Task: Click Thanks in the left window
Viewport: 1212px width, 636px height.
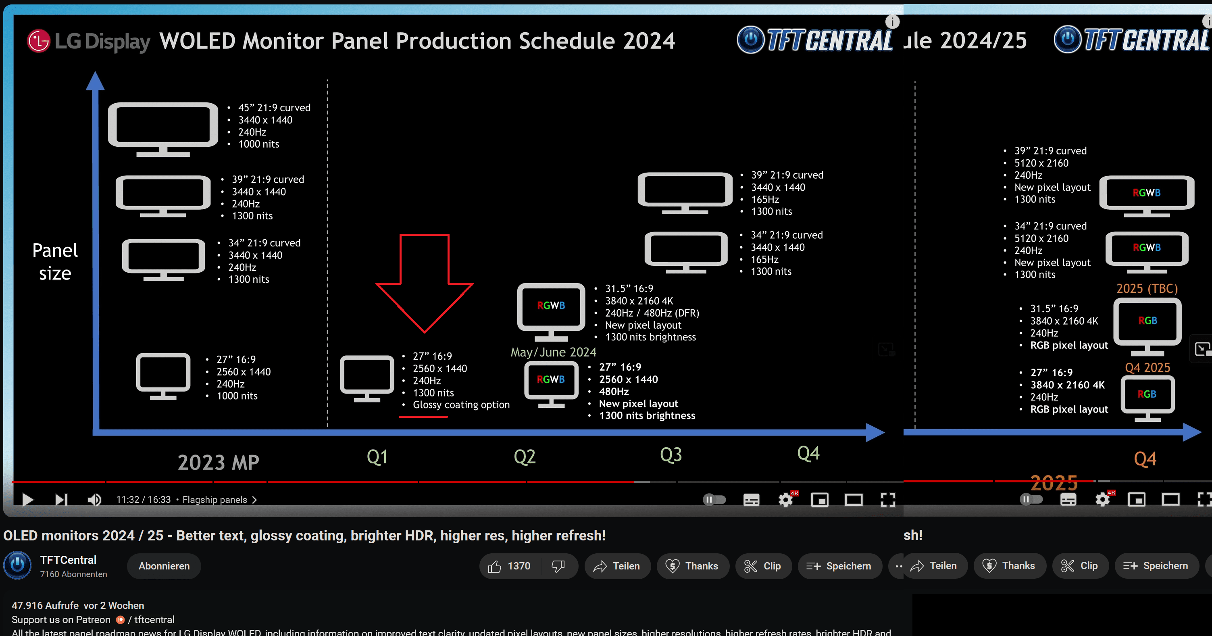Action: [693, 566]
